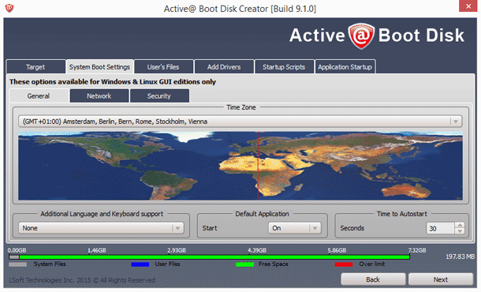Click the red Over limit legend swatch

tap(344, 264)
